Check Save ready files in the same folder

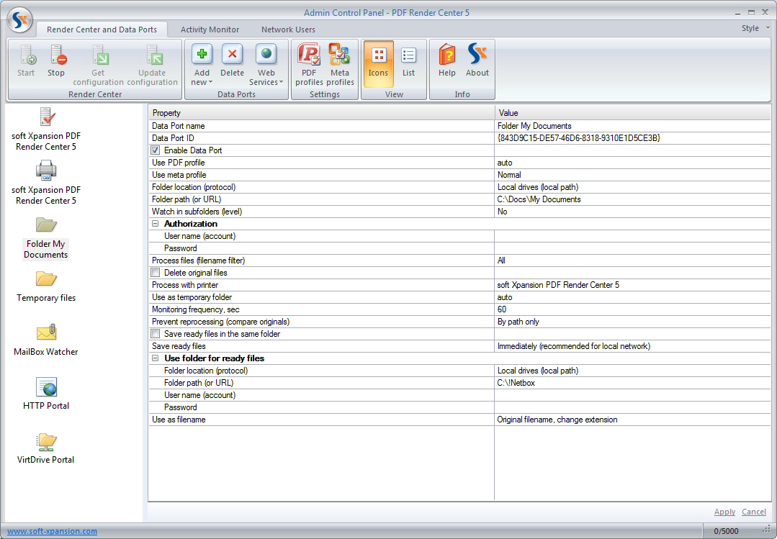coord(155,334)
